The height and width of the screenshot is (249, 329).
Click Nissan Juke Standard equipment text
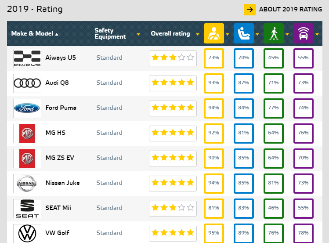(109, 183)
